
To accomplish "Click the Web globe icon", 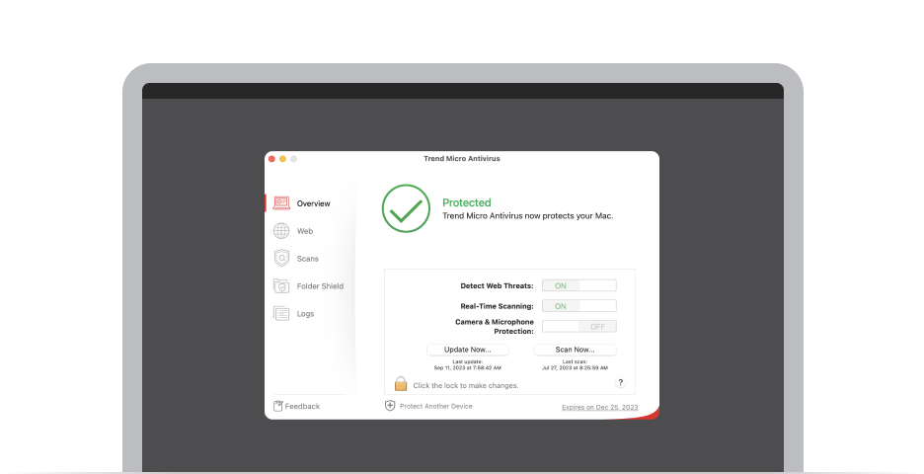I will tap(281, 230).
